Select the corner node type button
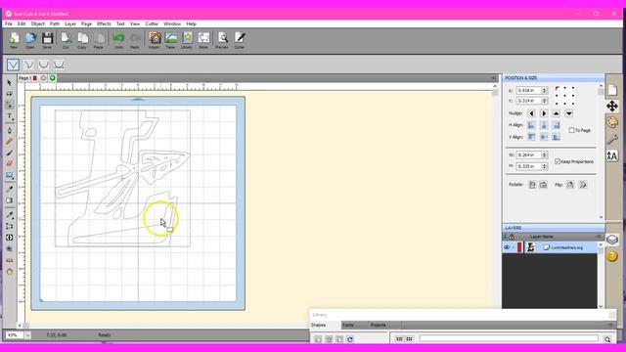The height and width of the screenshot is (352, 626). point(13,65)
